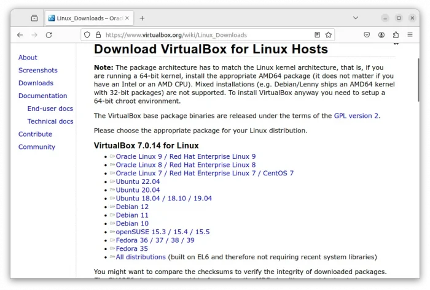Screen dimensions: 430x290
Task: Expand the list all tabs dropdown
Action: click(356, 18)
